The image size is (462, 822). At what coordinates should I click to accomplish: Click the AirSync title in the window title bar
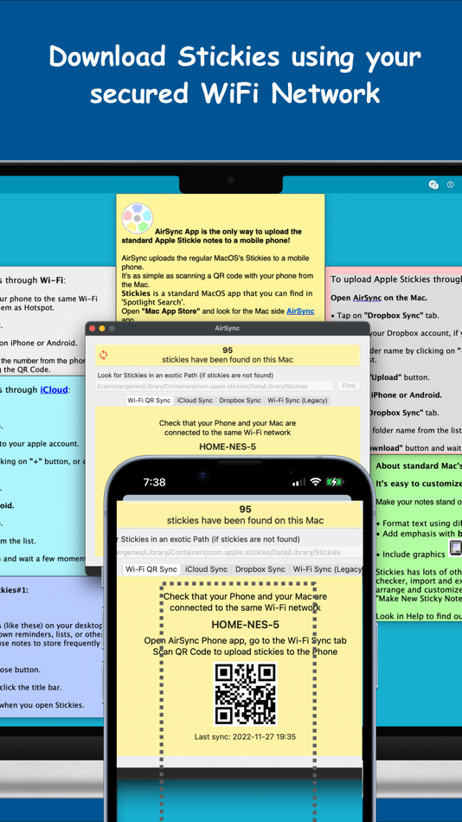227,329
